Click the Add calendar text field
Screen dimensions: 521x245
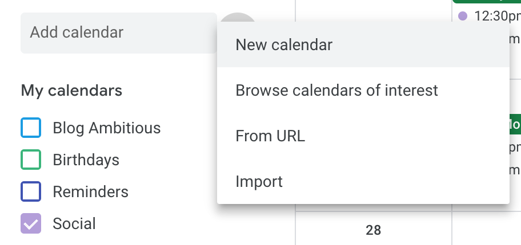(119, 32)
